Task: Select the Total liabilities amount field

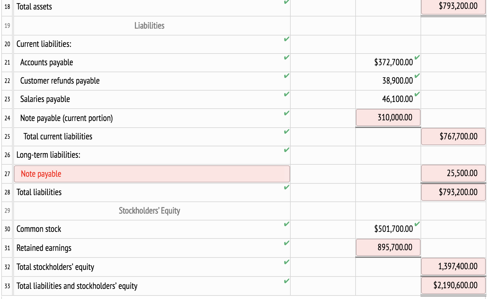Action: click(x=453, y=192)
